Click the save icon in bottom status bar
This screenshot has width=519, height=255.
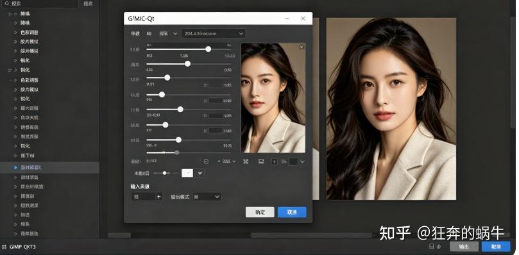coord(432,247)
